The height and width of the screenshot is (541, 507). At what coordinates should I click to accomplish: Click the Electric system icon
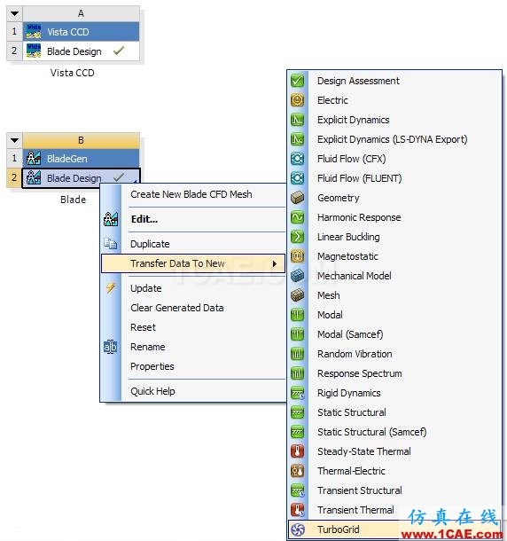[x=297, y=100]
